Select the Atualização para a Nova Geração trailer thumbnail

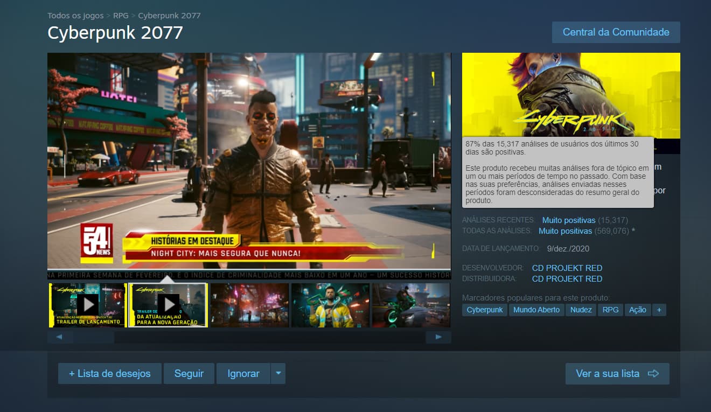(168, 305)
